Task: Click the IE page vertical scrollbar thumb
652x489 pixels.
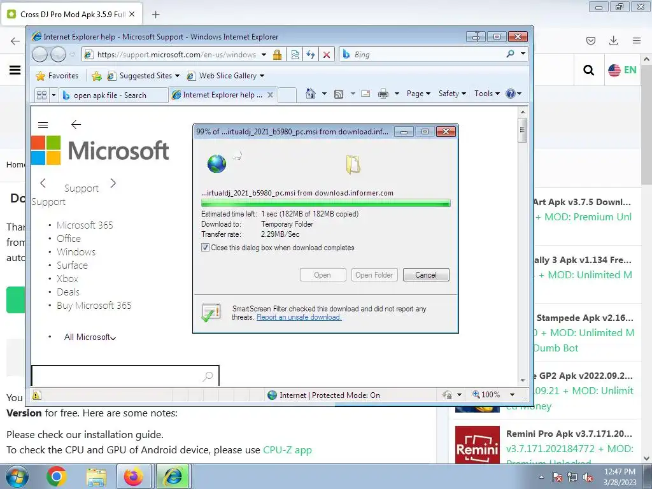Action: tap(523, 130)
